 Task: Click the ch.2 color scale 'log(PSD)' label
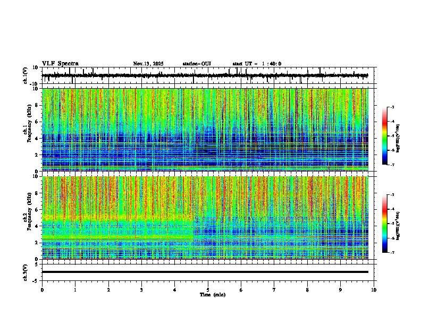[x=398, y=226]
